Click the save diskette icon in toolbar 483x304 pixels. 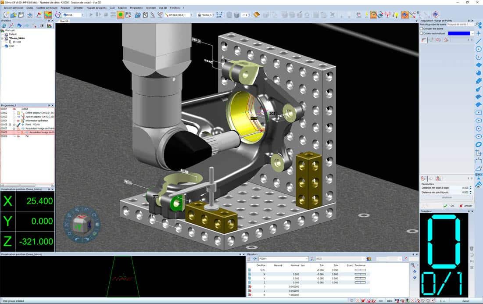pos(21,15)
